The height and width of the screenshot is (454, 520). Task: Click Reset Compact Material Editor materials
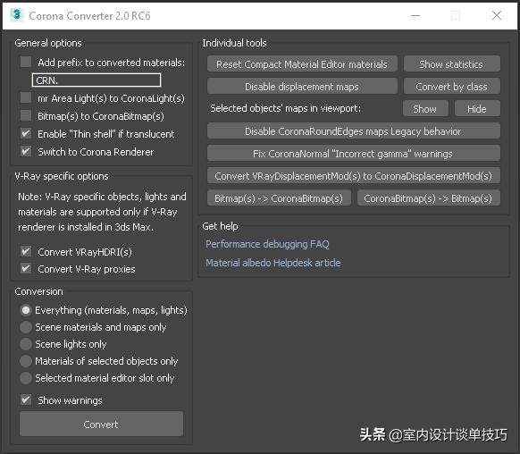[x=302, y=63]
